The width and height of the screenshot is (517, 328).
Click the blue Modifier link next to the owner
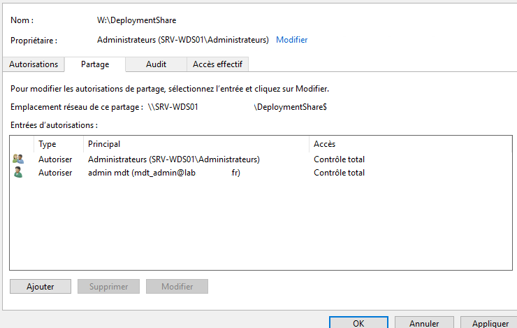291,40
